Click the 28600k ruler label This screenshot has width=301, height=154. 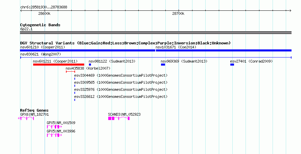coord(44,13)
